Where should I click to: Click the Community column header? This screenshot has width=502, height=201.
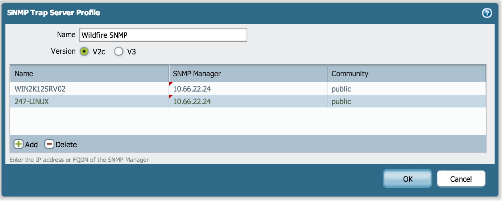pos(350,73)
